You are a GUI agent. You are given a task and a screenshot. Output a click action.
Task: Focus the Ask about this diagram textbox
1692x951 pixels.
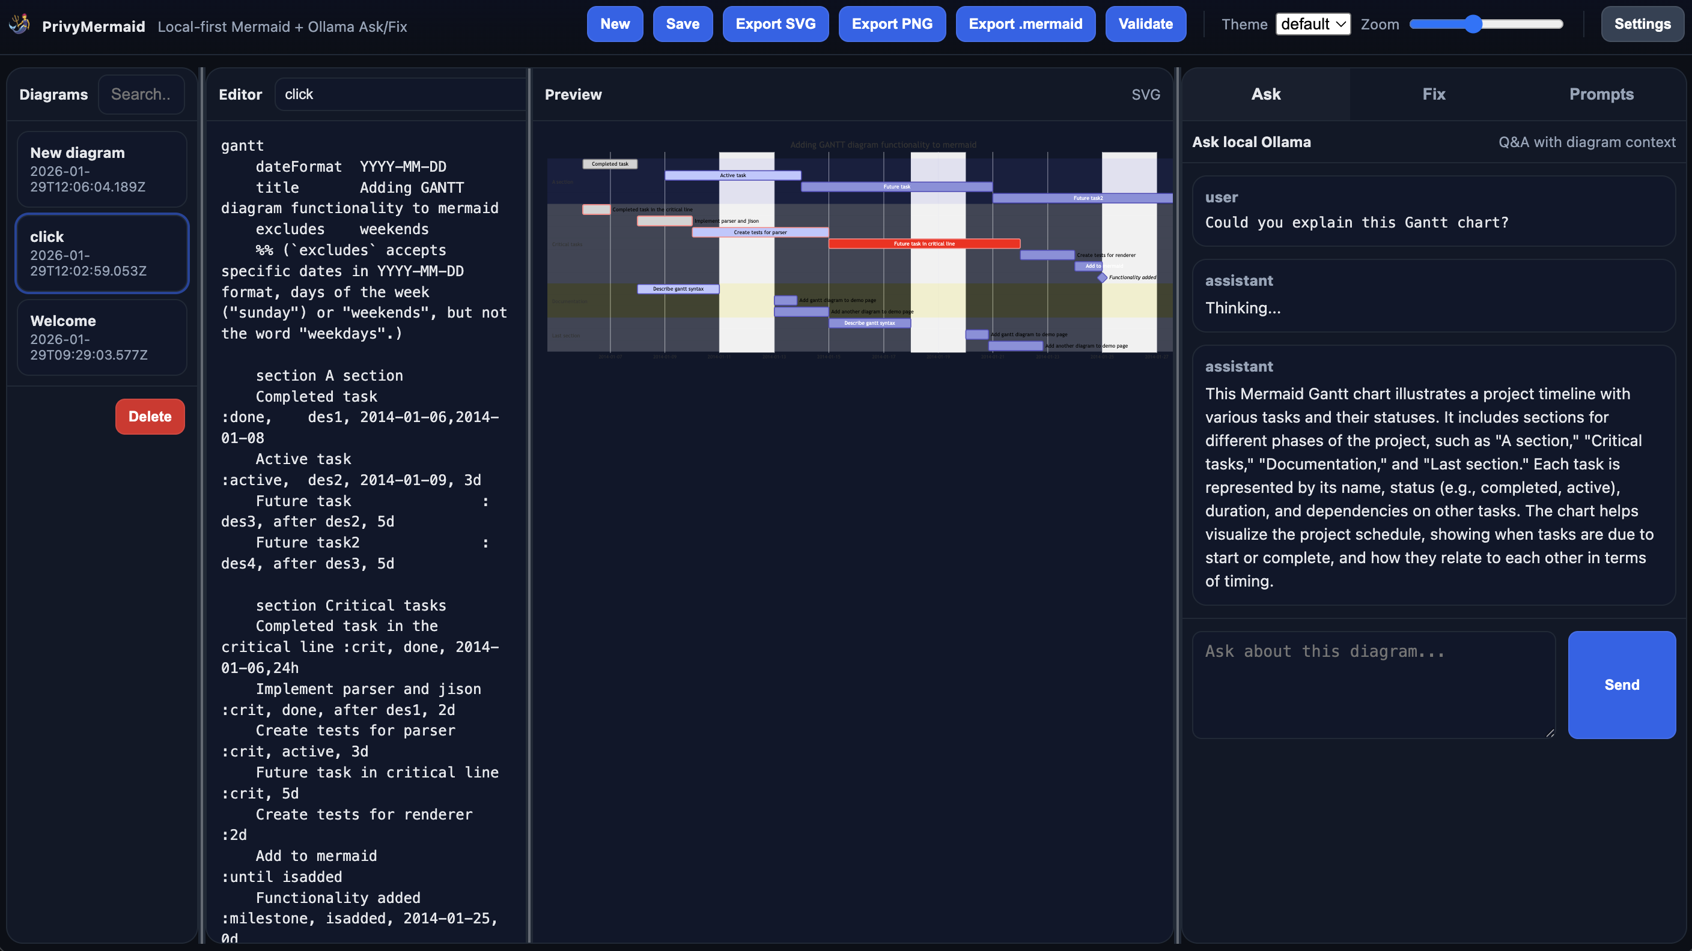click(x=1374, y=684)
